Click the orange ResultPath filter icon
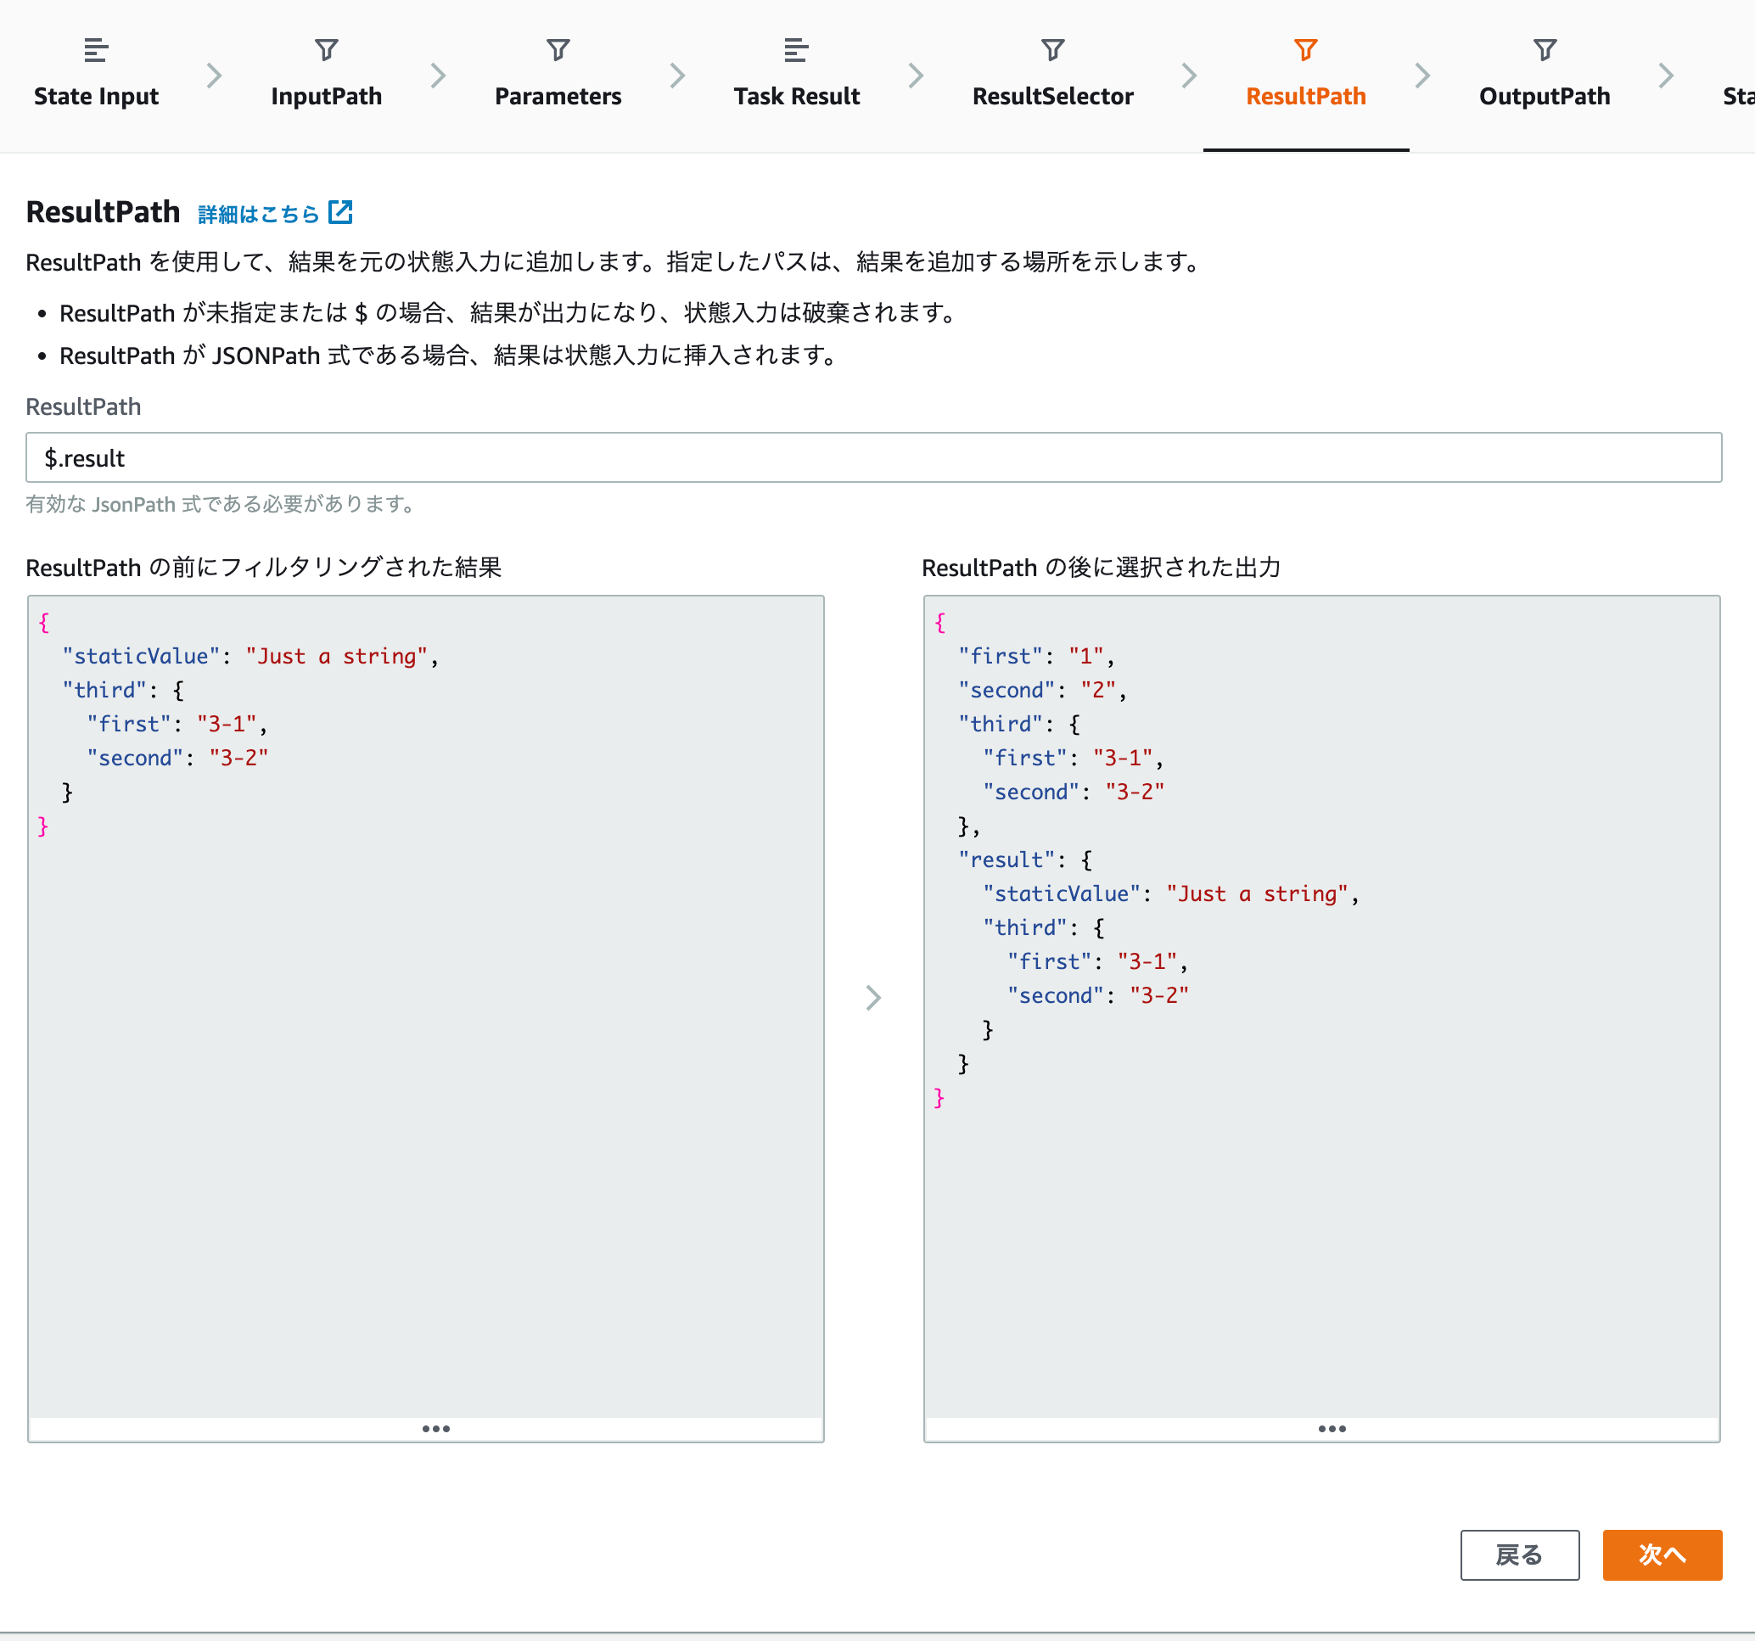This screenshot has height=1641, width=1755. (1304, 50)
